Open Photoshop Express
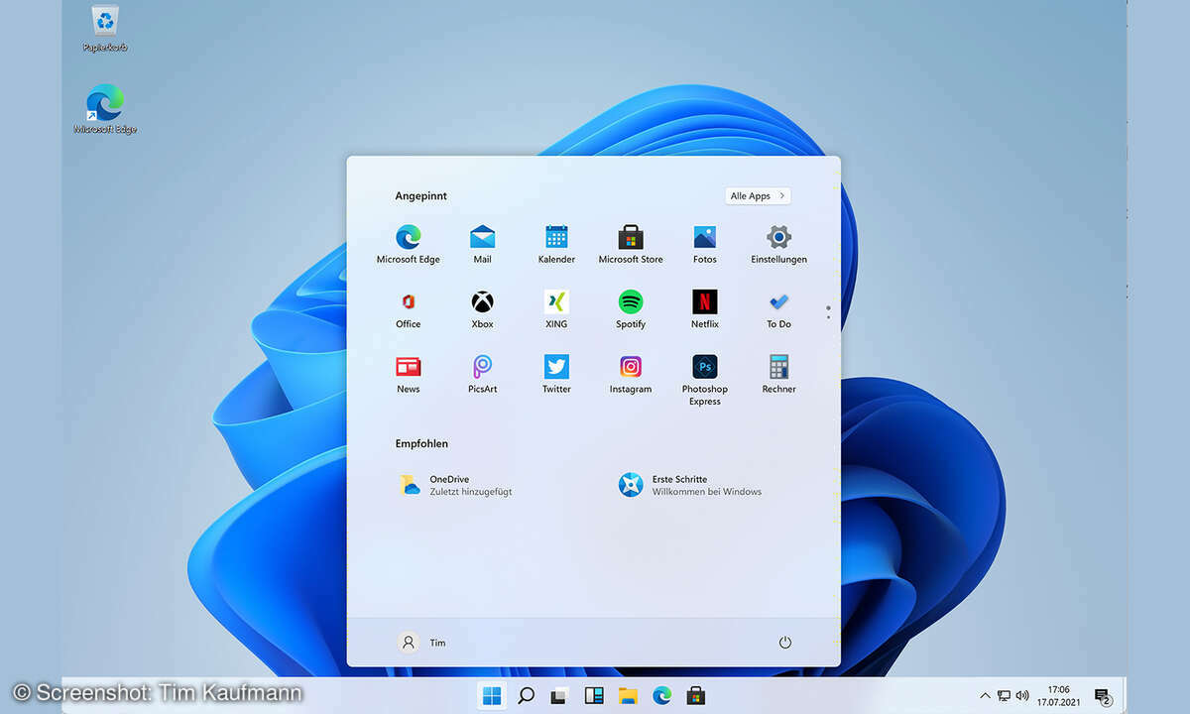The width and height of the screenshot is (1190, 714). pyautogui.click(x=705, y=380)
